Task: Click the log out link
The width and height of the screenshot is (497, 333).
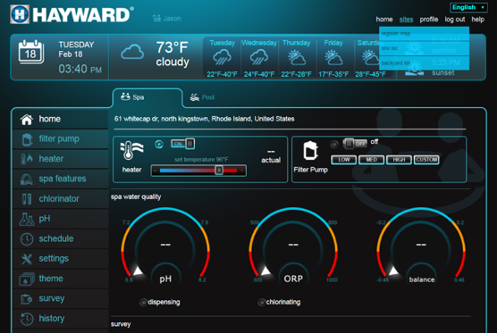Action: pyautogui.click(x=455, y=20)
